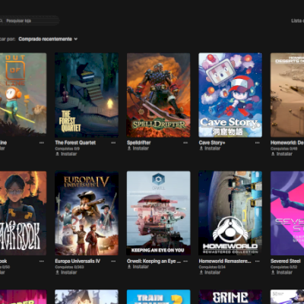Open options menu for Europa Universalis IV
Screen dimensions: 304x304
[x=113, y=261]
